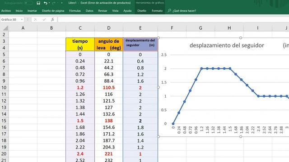Click the lightbulb search icon
Viewport: 289px width, 162px height.
click(x=169, y=10)
